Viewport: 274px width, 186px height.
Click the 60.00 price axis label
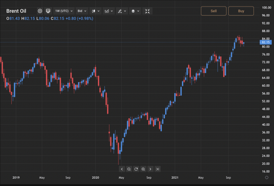[266, 86]
